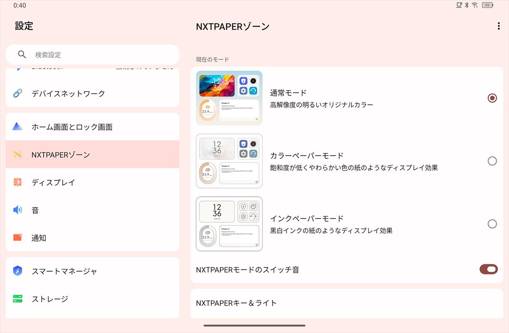Image resolution: width=509 pixels, height=333 pixels.
Task: Click the NXTPAPER zone sidebar icon
Action: point(17,154)
